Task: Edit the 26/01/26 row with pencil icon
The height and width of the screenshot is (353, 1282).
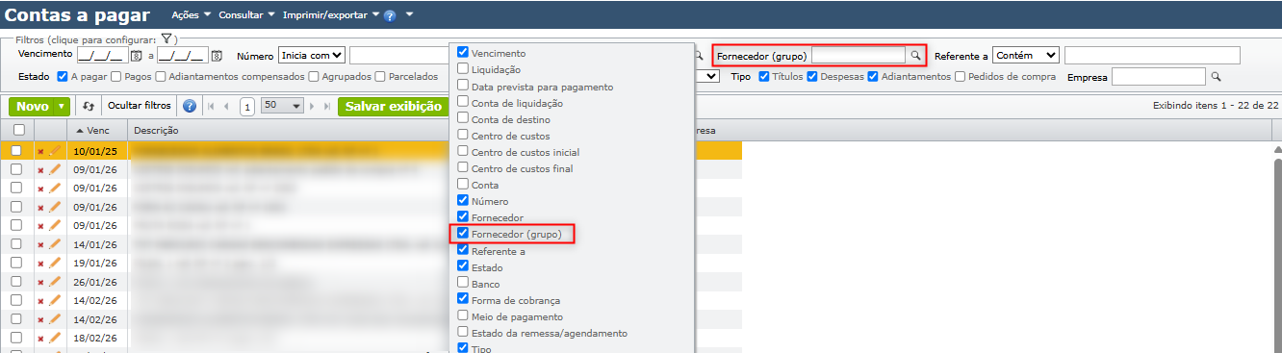Action: click(55, 282)
